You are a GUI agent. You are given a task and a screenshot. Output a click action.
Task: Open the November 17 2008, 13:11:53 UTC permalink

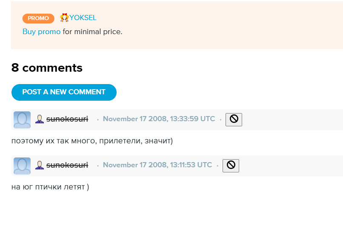(157, 165)
